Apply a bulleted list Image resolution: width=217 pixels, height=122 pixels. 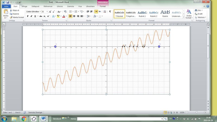click(x=71, y=12)
